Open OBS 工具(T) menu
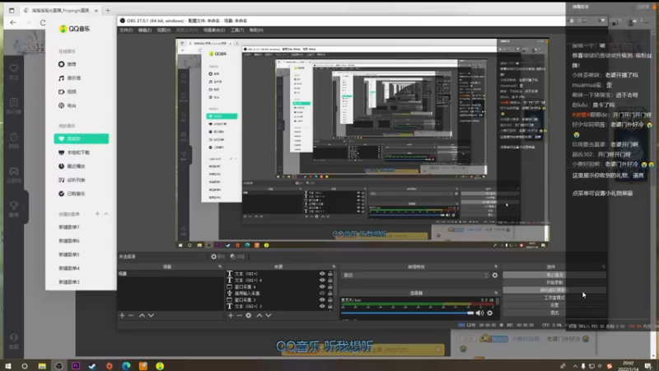The image size is (659, 371). coord(237,31)
